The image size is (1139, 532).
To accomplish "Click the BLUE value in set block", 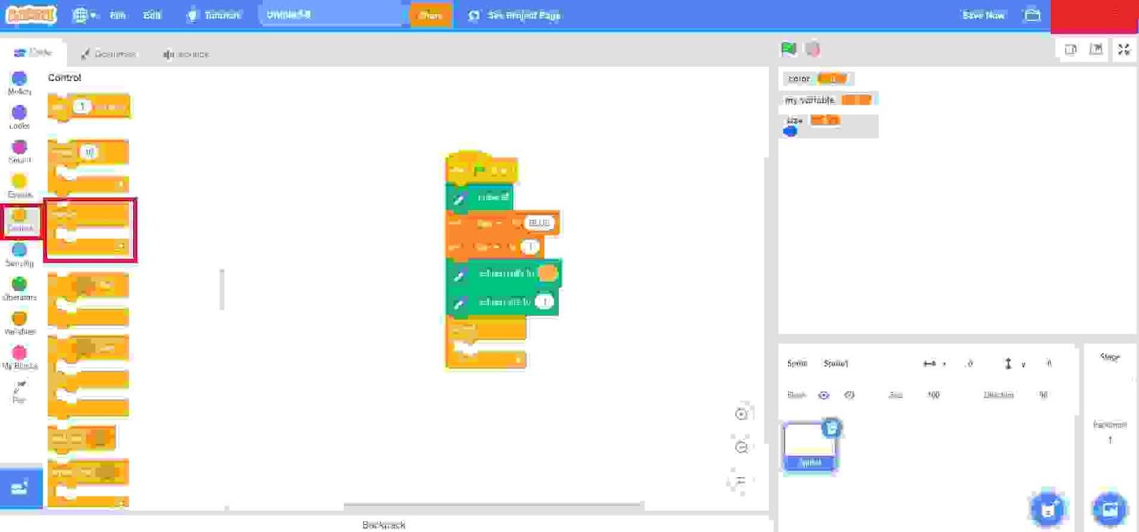I will (x=539, y=223).
